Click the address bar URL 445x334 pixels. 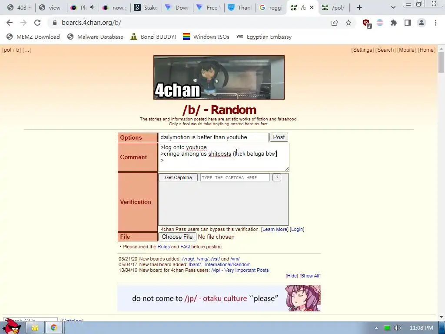click(91, 23)
